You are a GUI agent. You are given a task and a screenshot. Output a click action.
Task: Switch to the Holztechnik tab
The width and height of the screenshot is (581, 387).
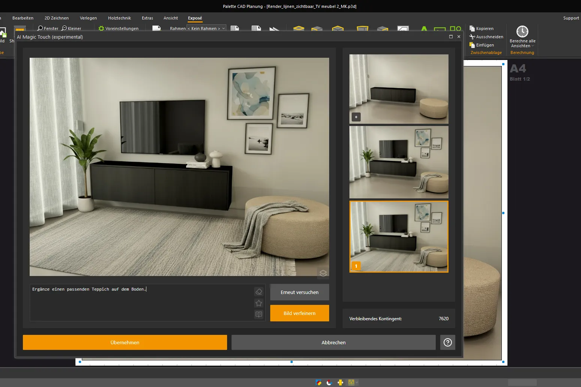point(119,18)
